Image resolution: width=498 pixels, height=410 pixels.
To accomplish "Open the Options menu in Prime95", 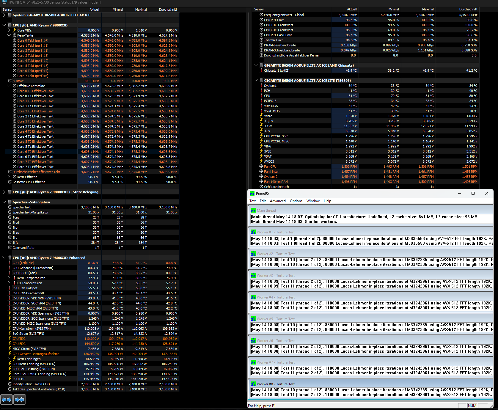I will 296,201.
